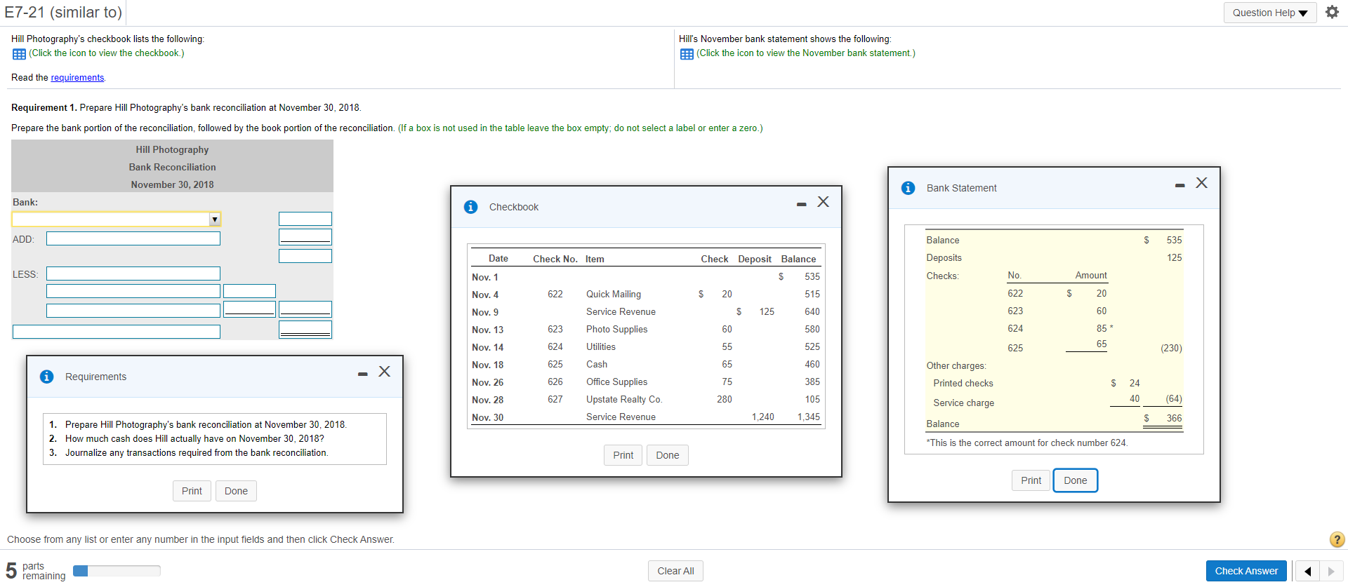The image size is (1348, 587).
Task: Click 'Office Supplies' checkbook entry
Action: click(x=617, y=382)
